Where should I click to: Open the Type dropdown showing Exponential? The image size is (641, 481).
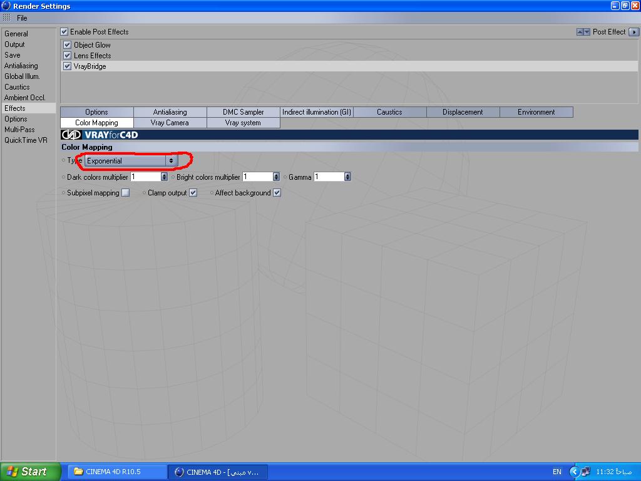click(131, 161)
